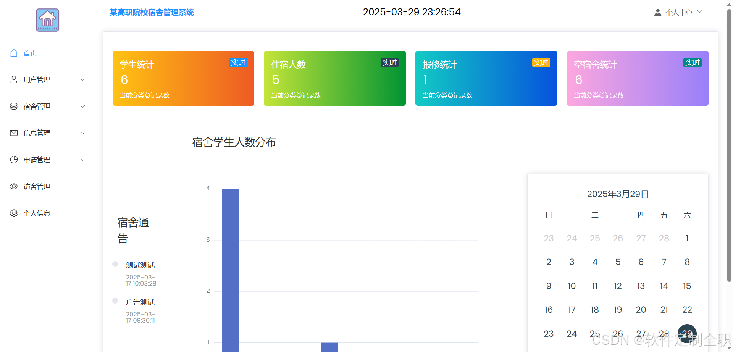
Task: Click the 学生统计 orange card
Action: (183, 78)
